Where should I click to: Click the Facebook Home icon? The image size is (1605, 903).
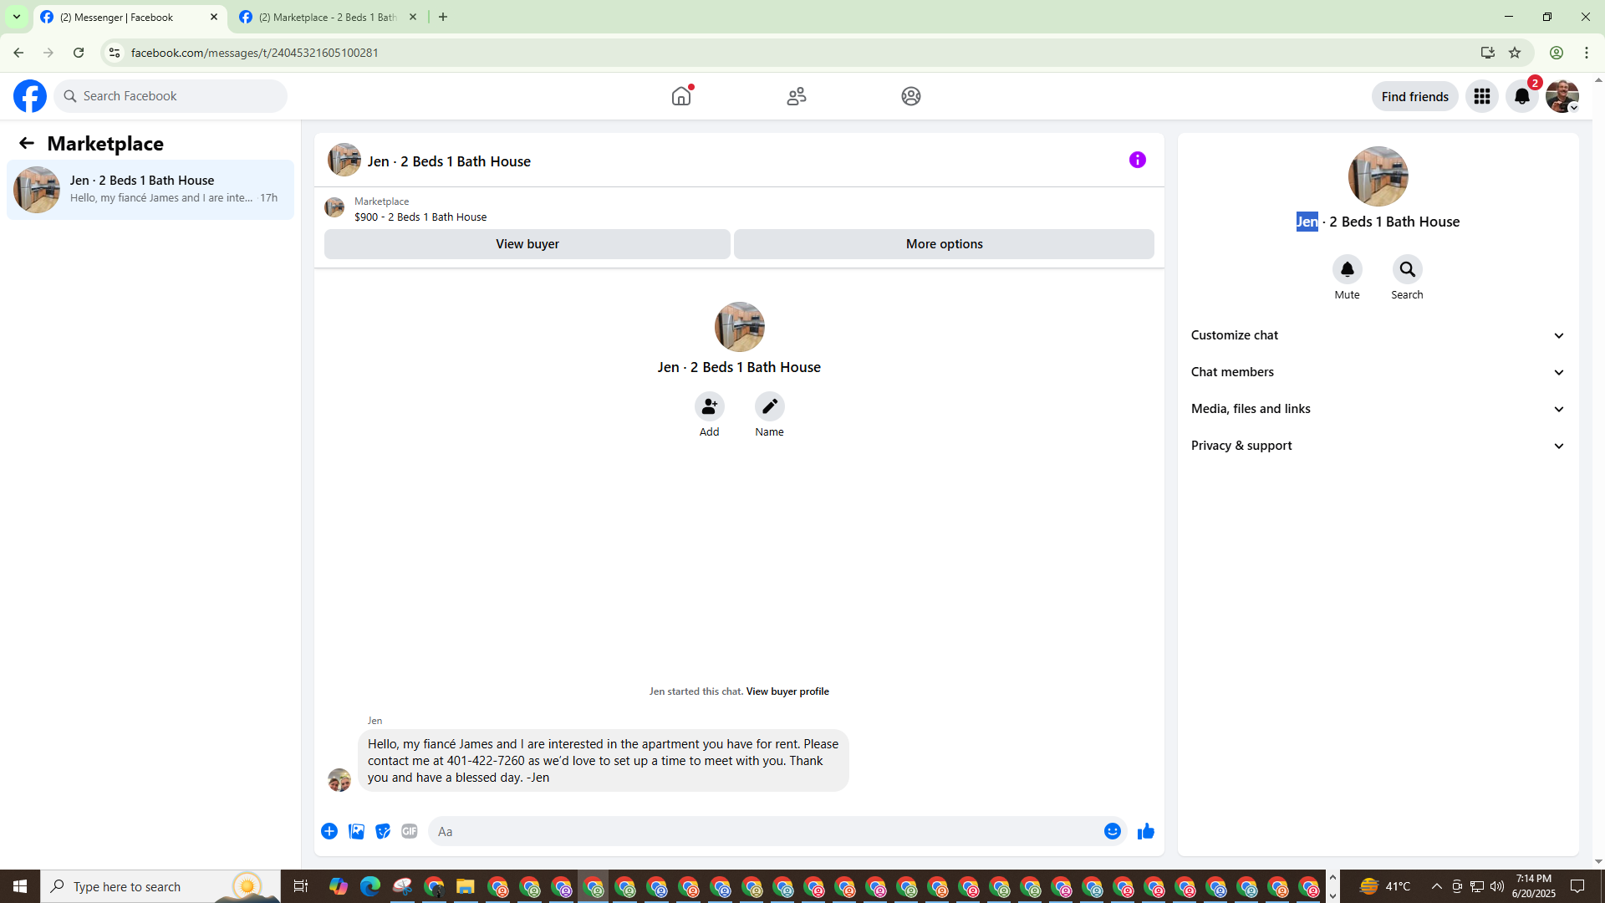click(681, 96)
